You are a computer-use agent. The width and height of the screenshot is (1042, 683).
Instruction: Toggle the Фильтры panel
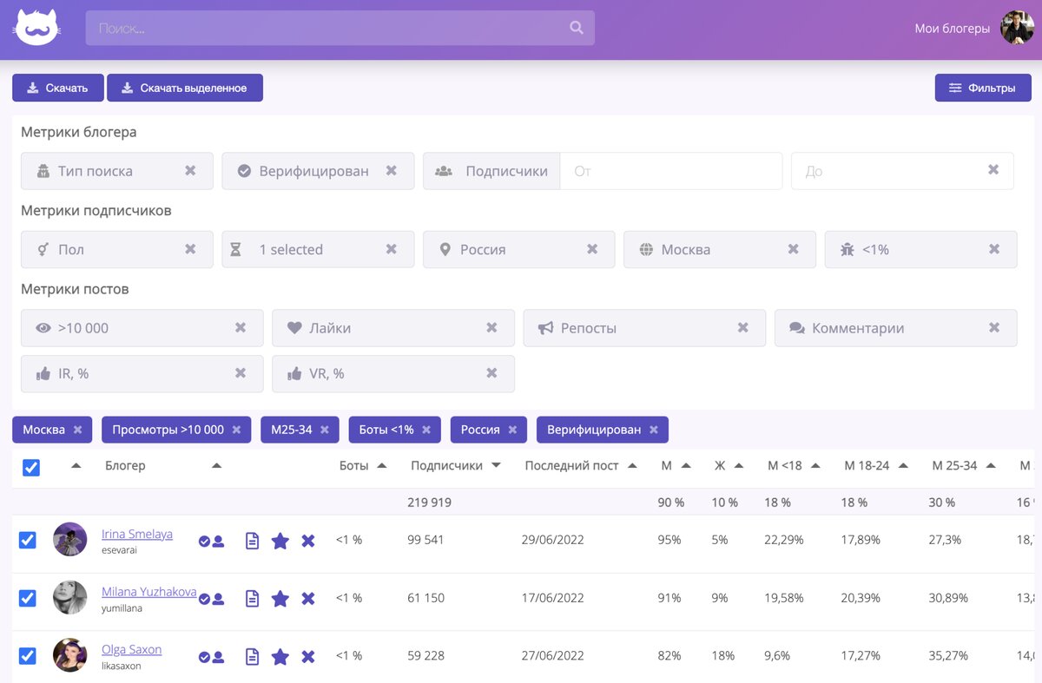click(x=983, y=88)
